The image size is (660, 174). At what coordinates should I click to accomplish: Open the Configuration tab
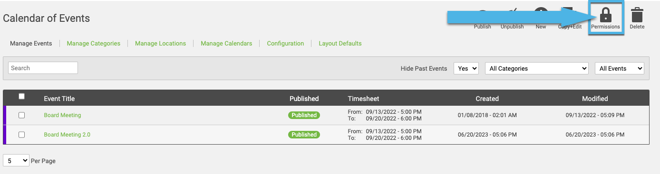(x=285, y=43)
